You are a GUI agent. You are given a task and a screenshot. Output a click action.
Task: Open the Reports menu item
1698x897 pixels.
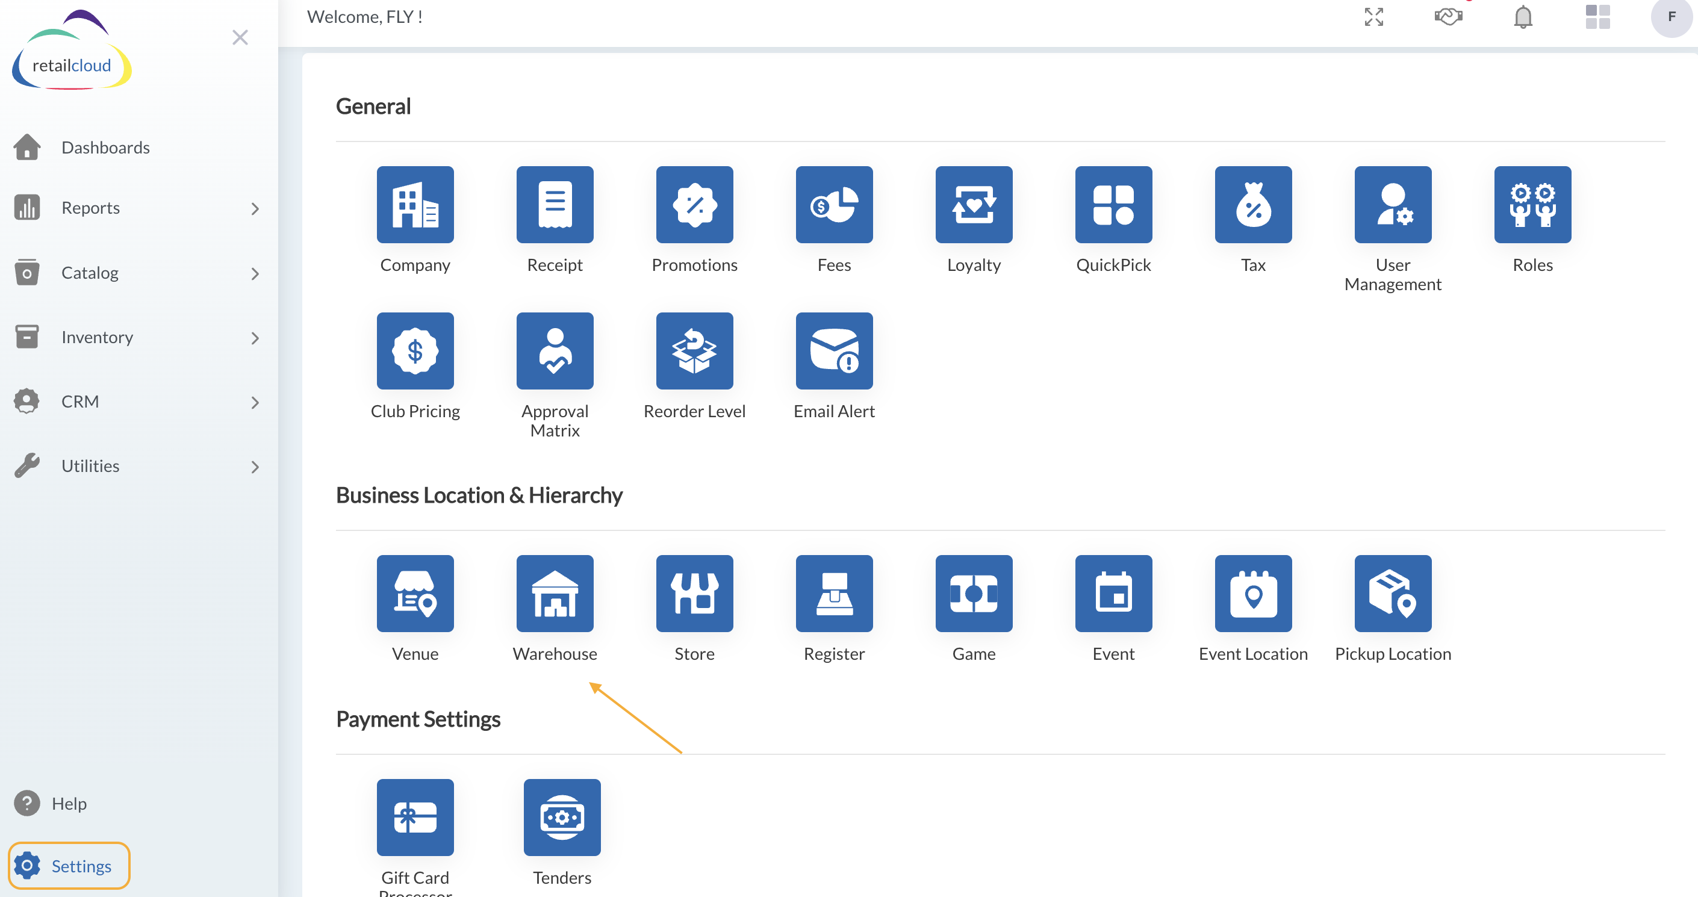(x=137, y=208)
